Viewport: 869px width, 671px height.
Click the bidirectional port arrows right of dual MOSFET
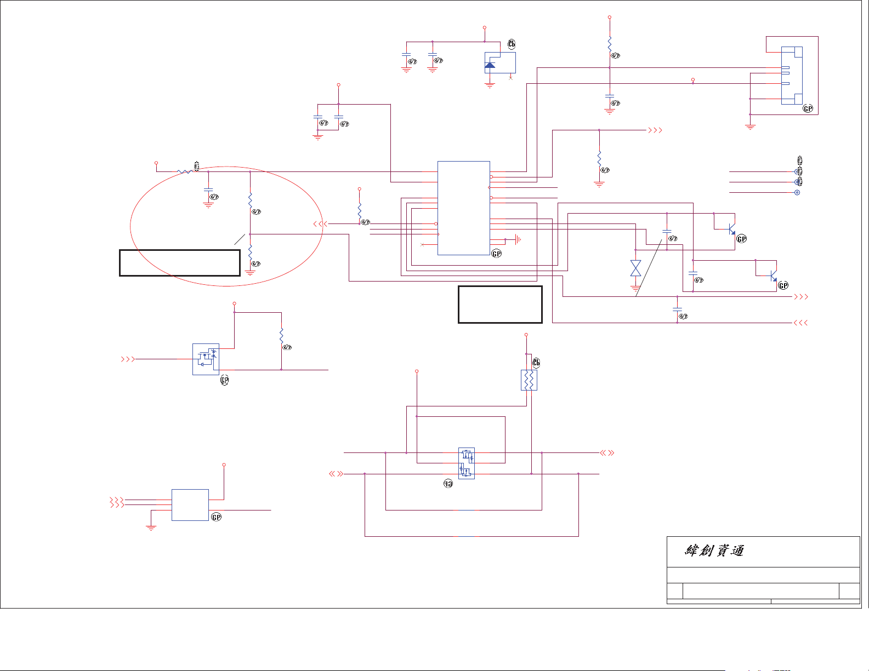(607, 453)
